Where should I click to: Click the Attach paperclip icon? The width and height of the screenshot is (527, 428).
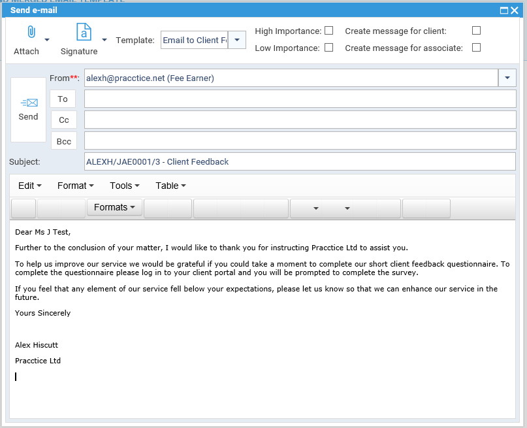(x=31, y=32)
